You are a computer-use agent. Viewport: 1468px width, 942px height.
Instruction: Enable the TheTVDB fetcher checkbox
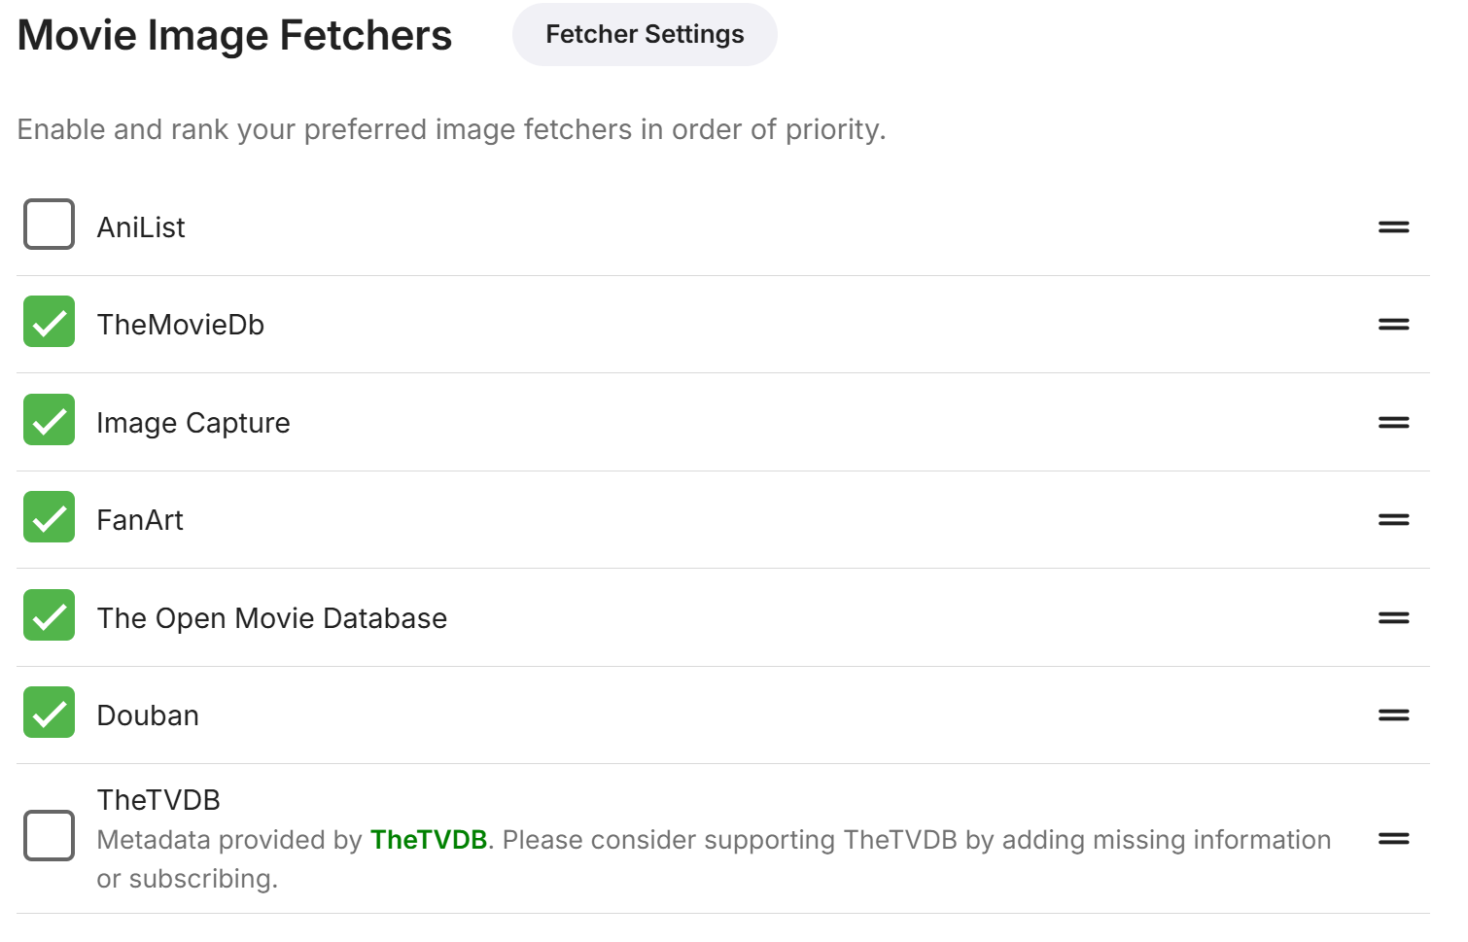49,835
